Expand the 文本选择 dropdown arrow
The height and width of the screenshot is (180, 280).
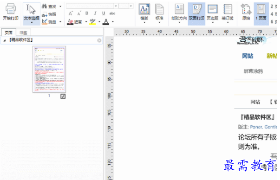coord(32,23)
